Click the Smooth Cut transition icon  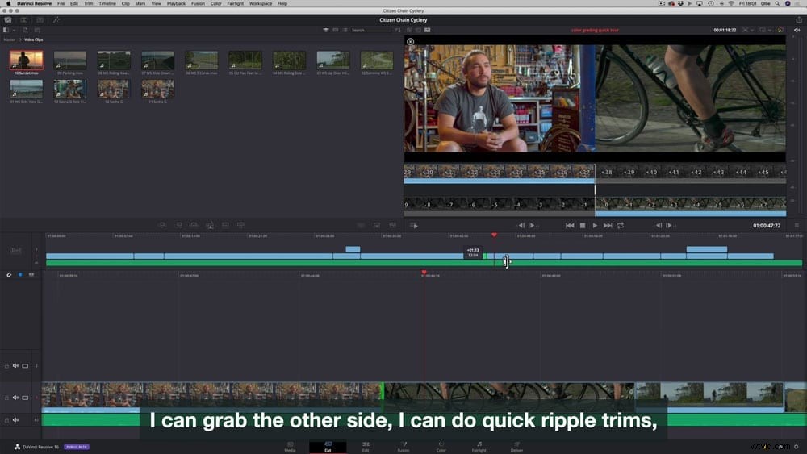pos(393,225)
